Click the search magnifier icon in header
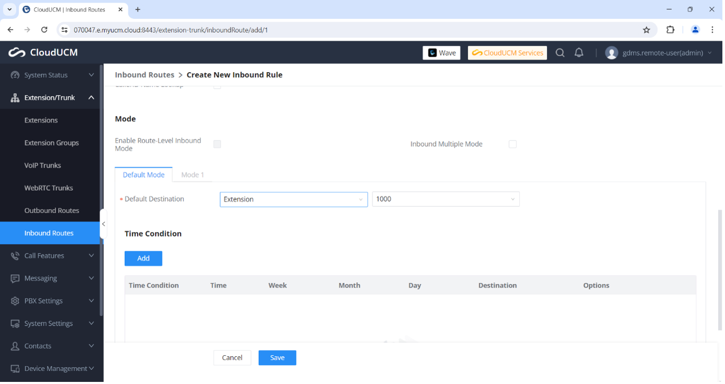725x384 pixels. [560, 53]
